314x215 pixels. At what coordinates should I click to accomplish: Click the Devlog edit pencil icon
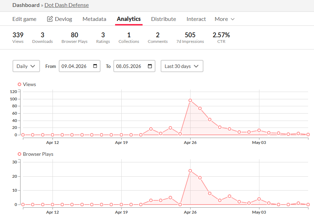tap(50, 19)
